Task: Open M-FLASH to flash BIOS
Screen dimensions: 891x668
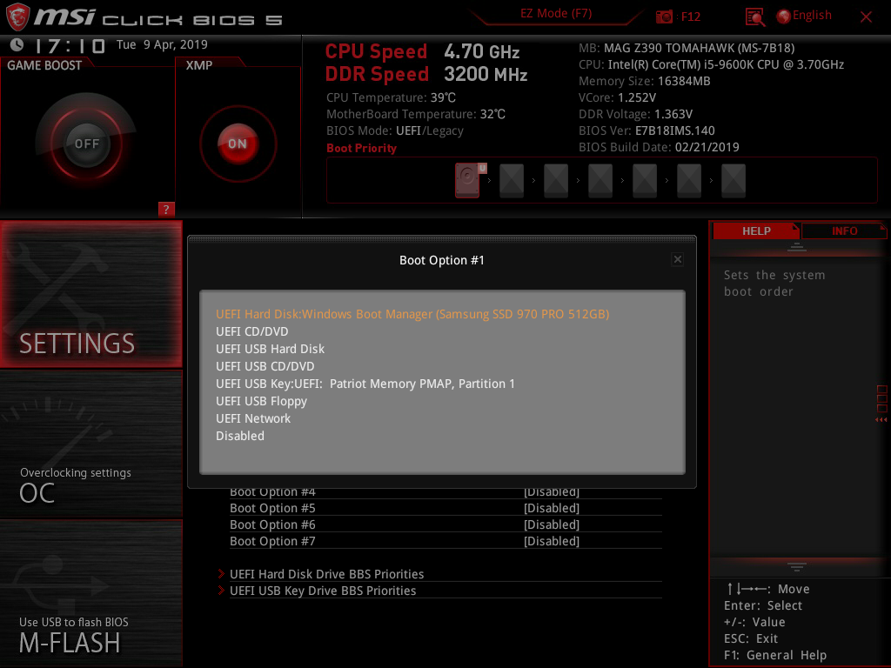Action: tap(90, 593)
